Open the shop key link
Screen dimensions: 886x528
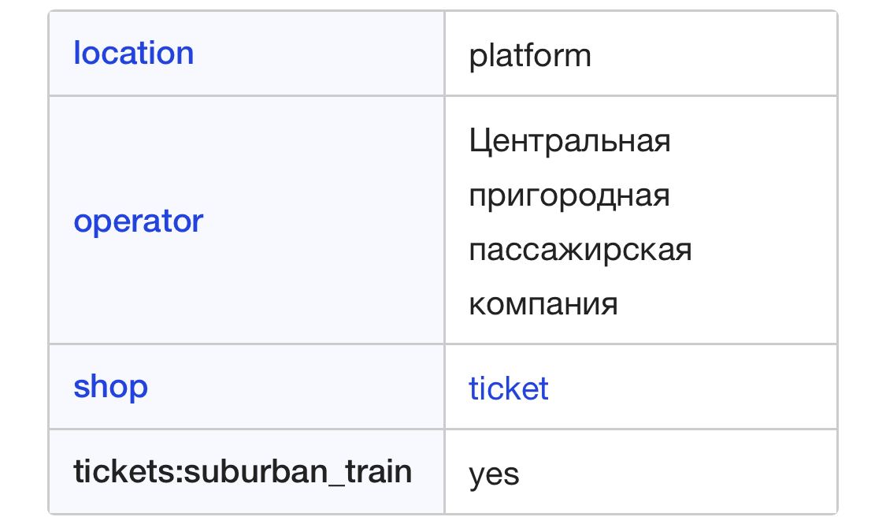pyautogui.click(x=111, y=387)
